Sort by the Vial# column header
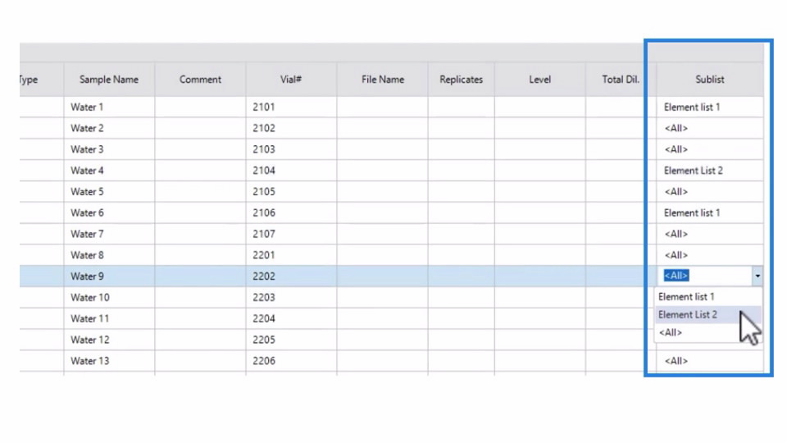 [290, 80]
